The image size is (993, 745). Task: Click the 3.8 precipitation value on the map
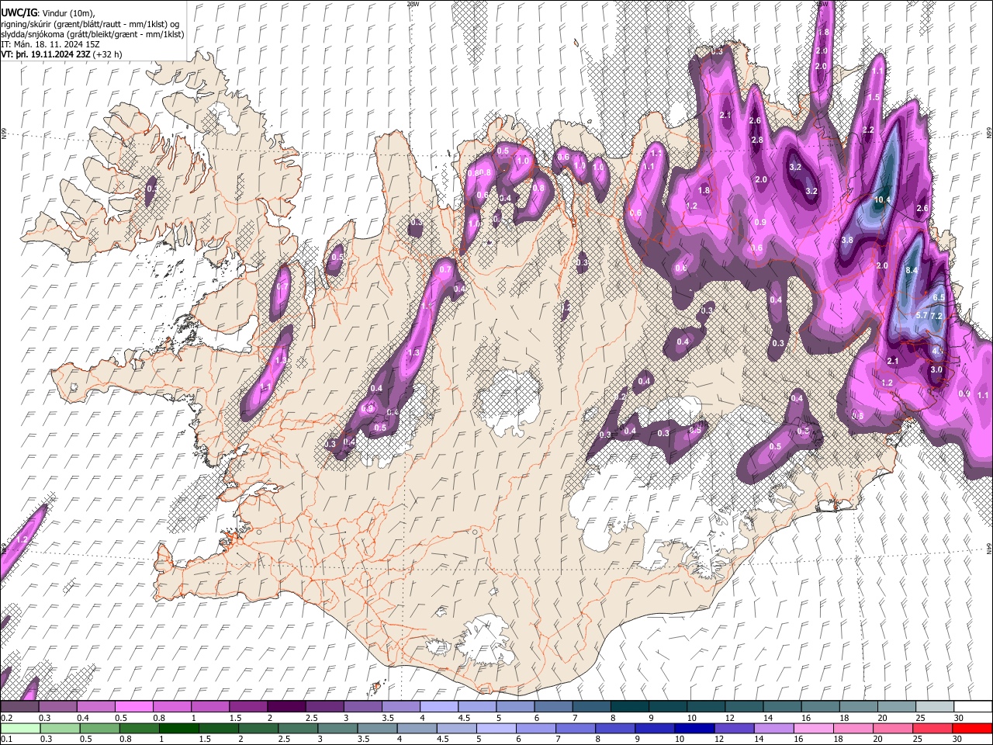847,241
